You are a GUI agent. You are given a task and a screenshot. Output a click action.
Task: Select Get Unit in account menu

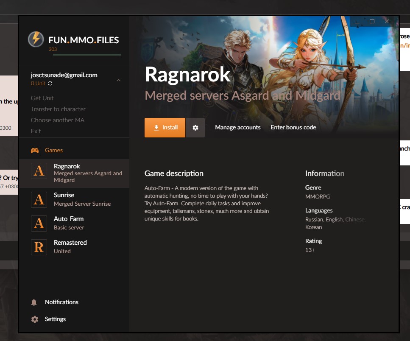42,98
